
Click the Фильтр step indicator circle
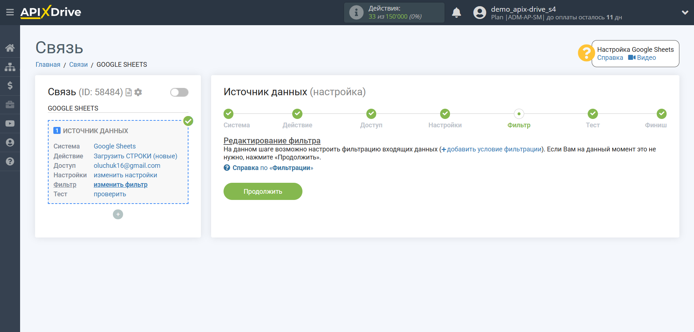click(x=519, y=114)
